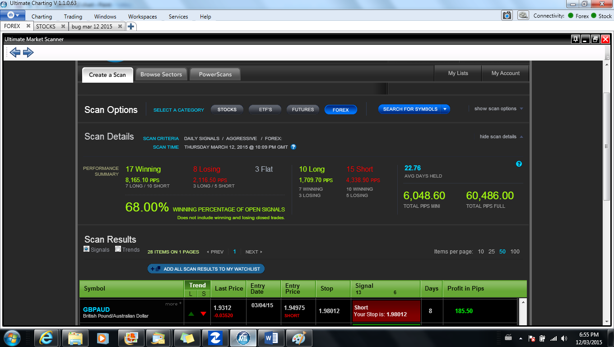Switch to the STOCKS workspace tab
Viewport: 614px width, 347px height.
click(x=46, y=27)
